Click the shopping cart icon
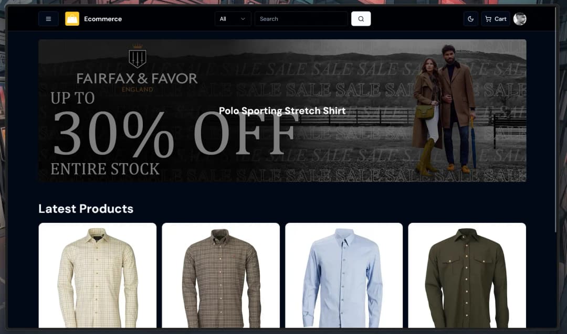Image resolution: width=567 pixels, height=334 pixels. (488, 19)
